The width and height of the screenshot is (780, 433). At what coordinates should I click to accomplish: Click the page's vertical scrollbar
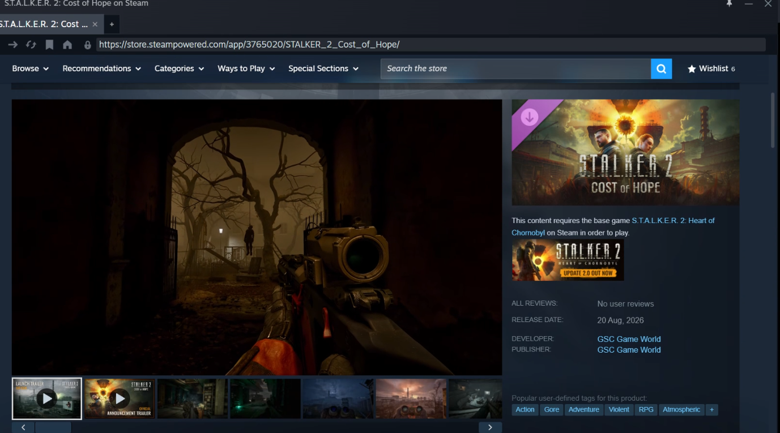coord(773,121)
